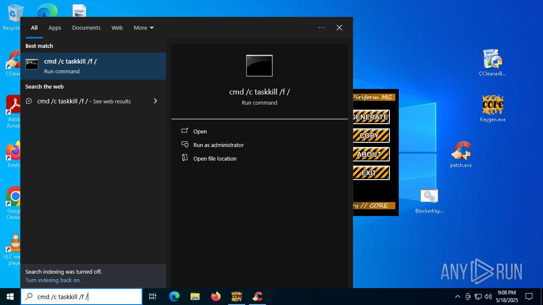Click Turn indexing back on link

tap(53, 280)
